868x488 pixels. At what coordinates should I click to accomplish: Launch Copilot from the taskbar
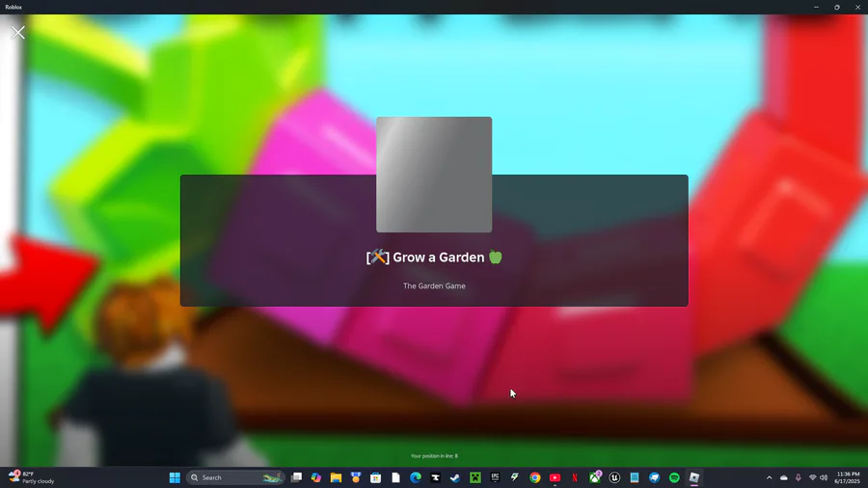[x=316, y=477]
